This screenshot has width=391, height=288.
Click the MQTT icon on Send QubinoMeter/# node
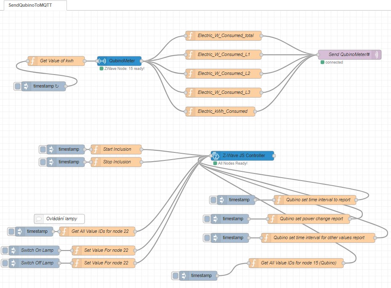coord(377,55)
